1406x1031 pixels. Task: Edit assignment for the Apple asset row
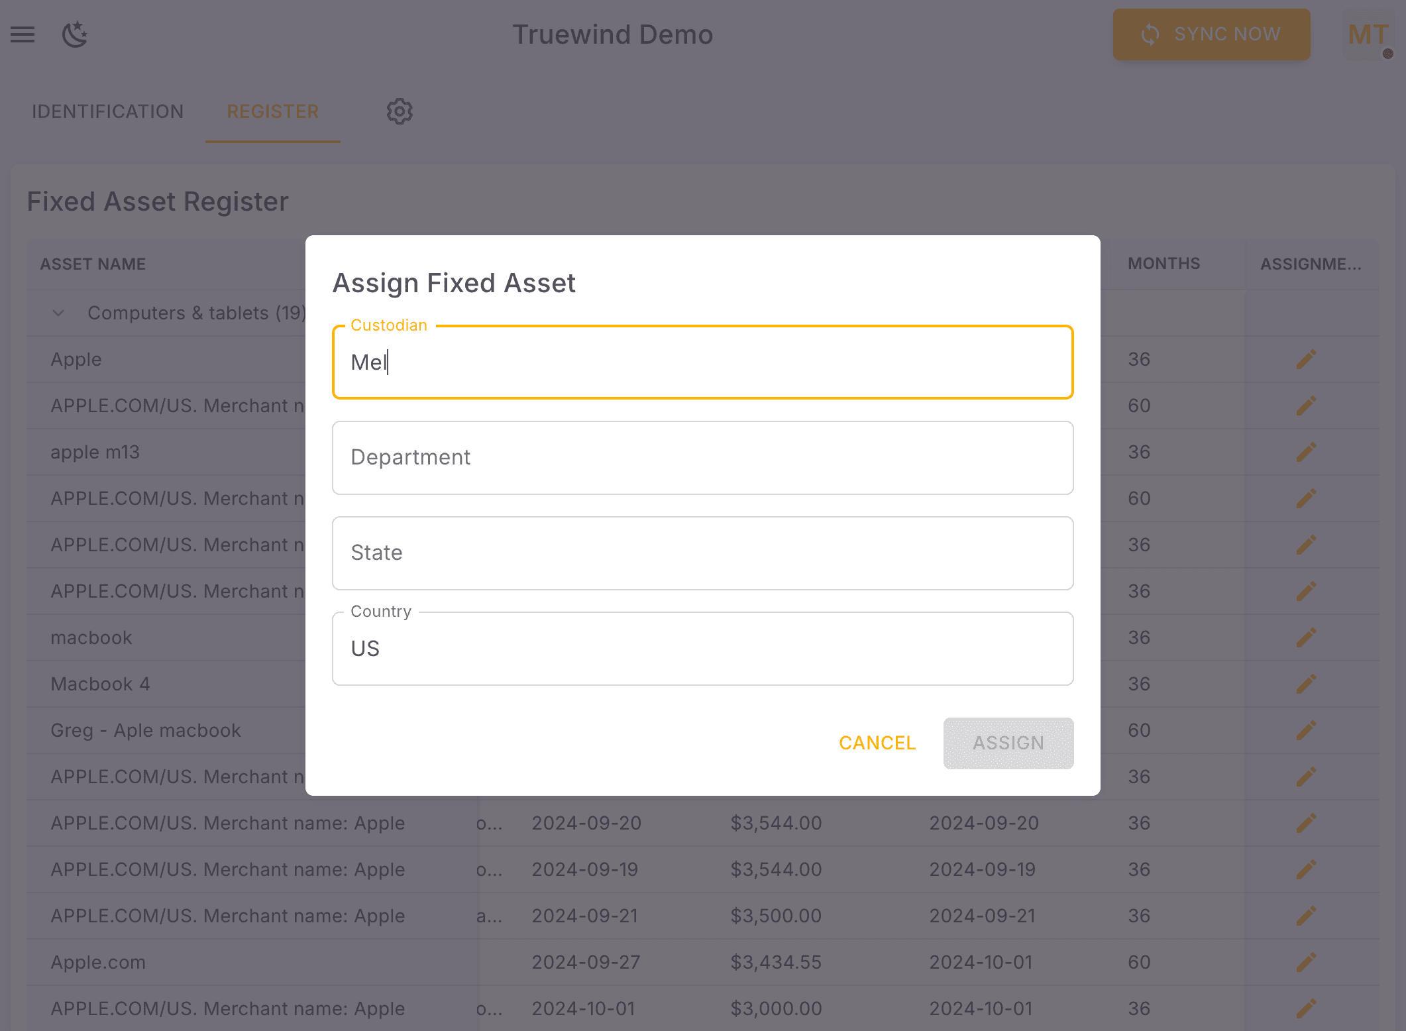[1305, 358]
